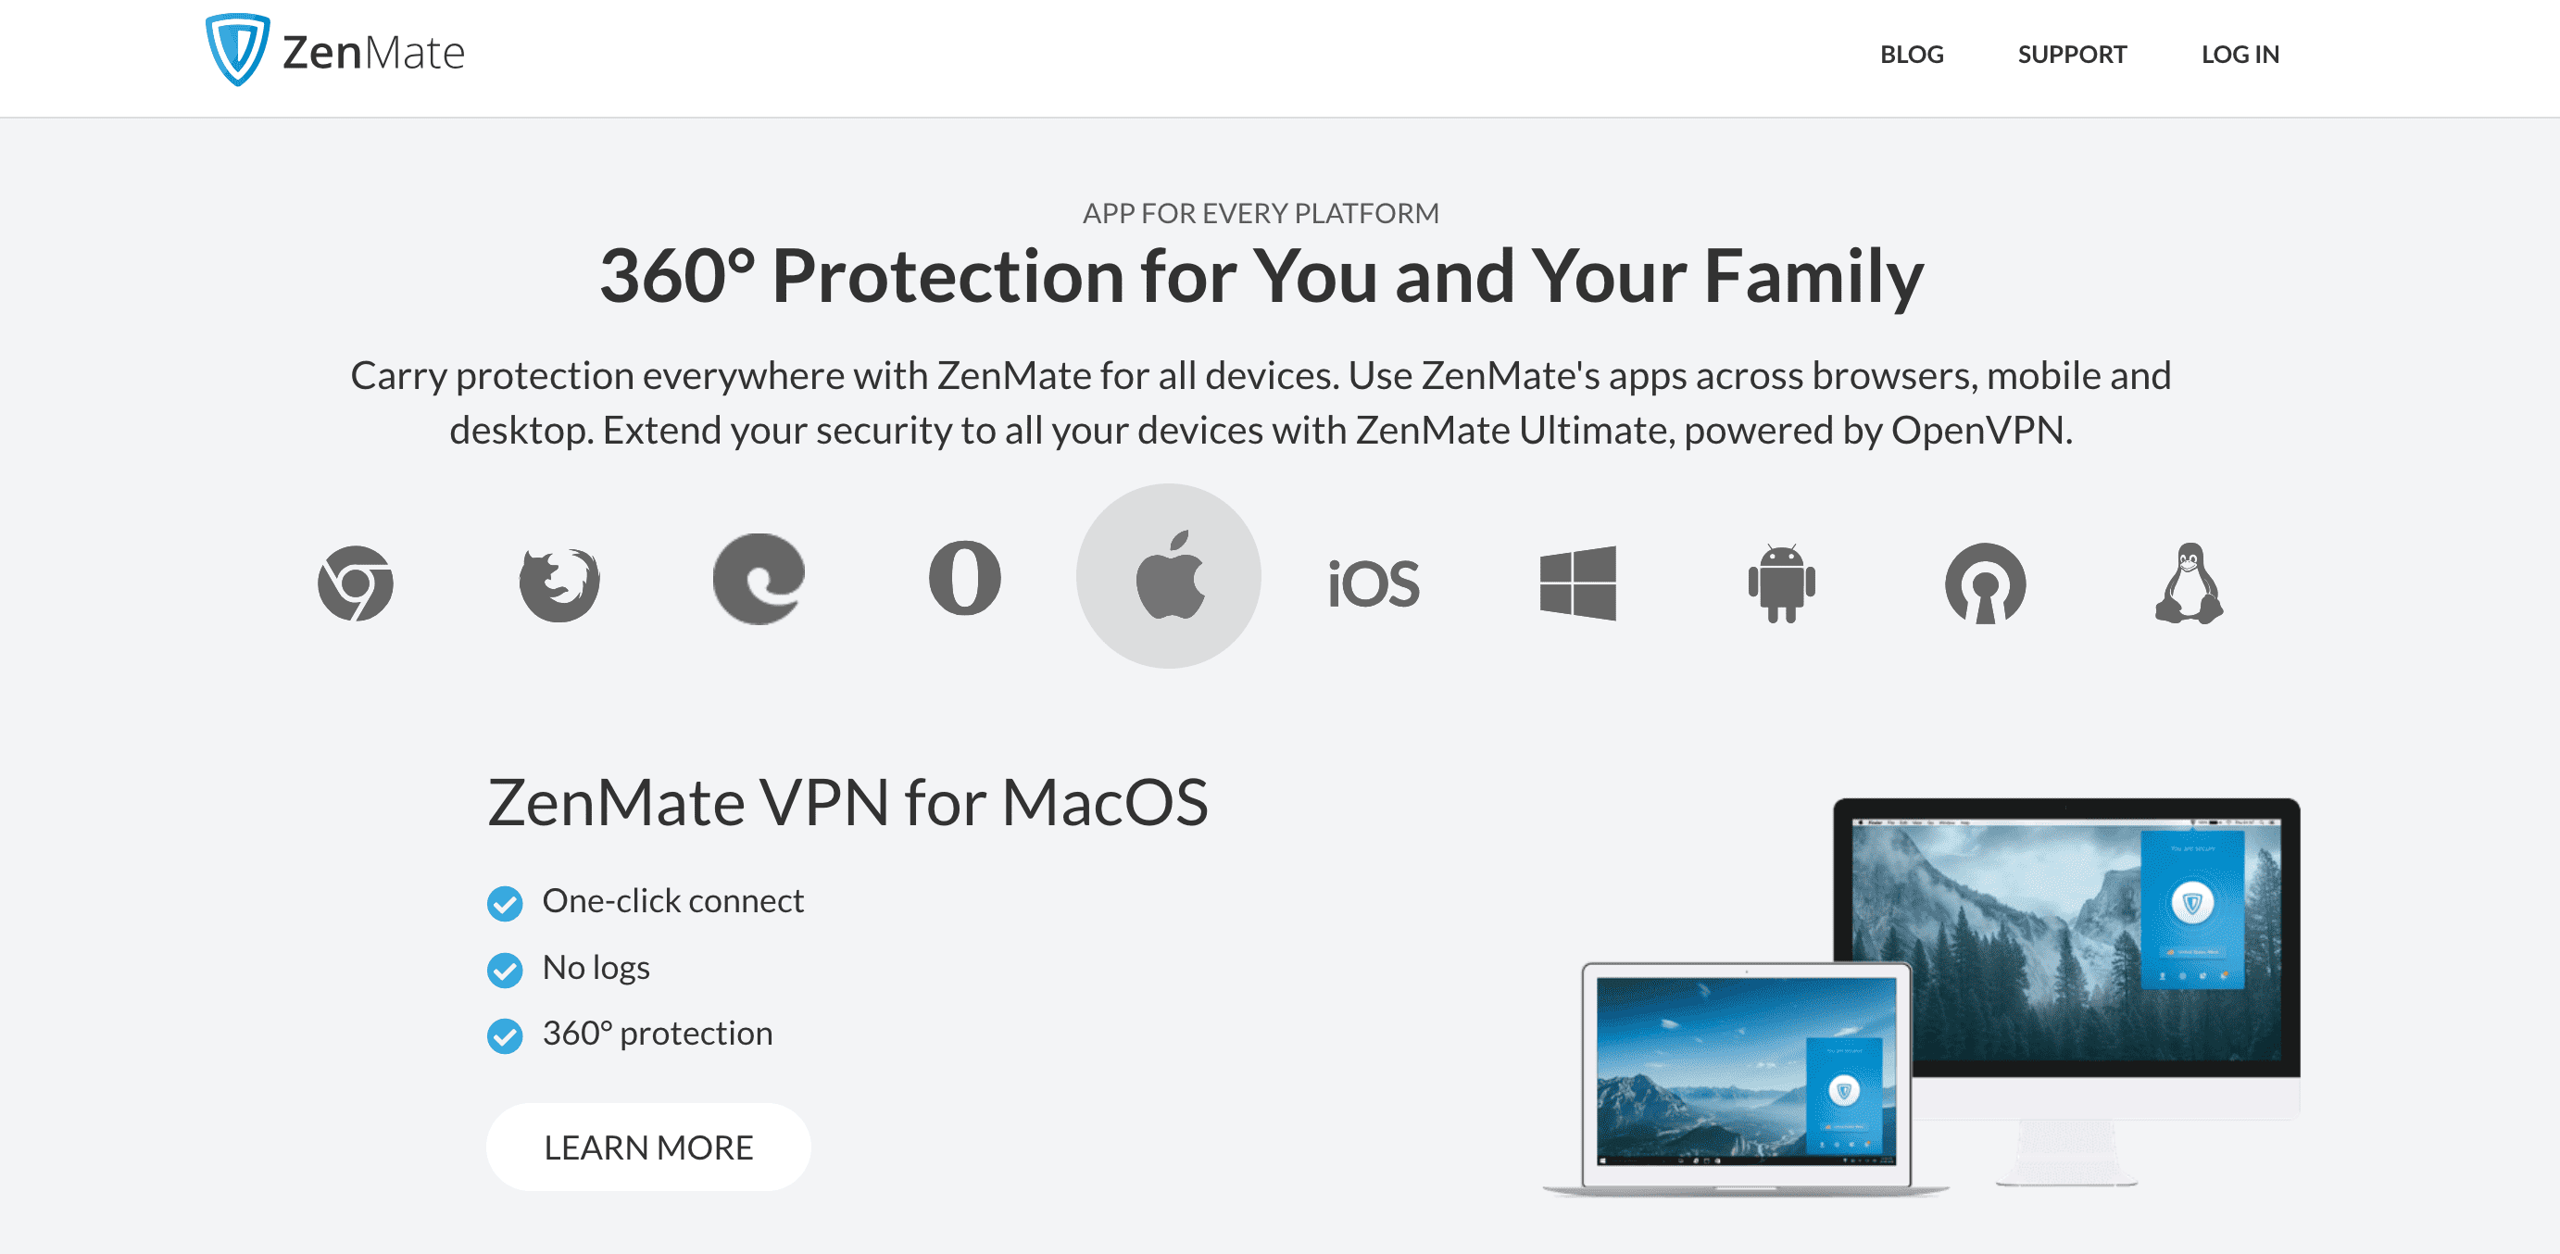
Task: Choose the iOS platform icon
Action: click(x=1374, y=583)
